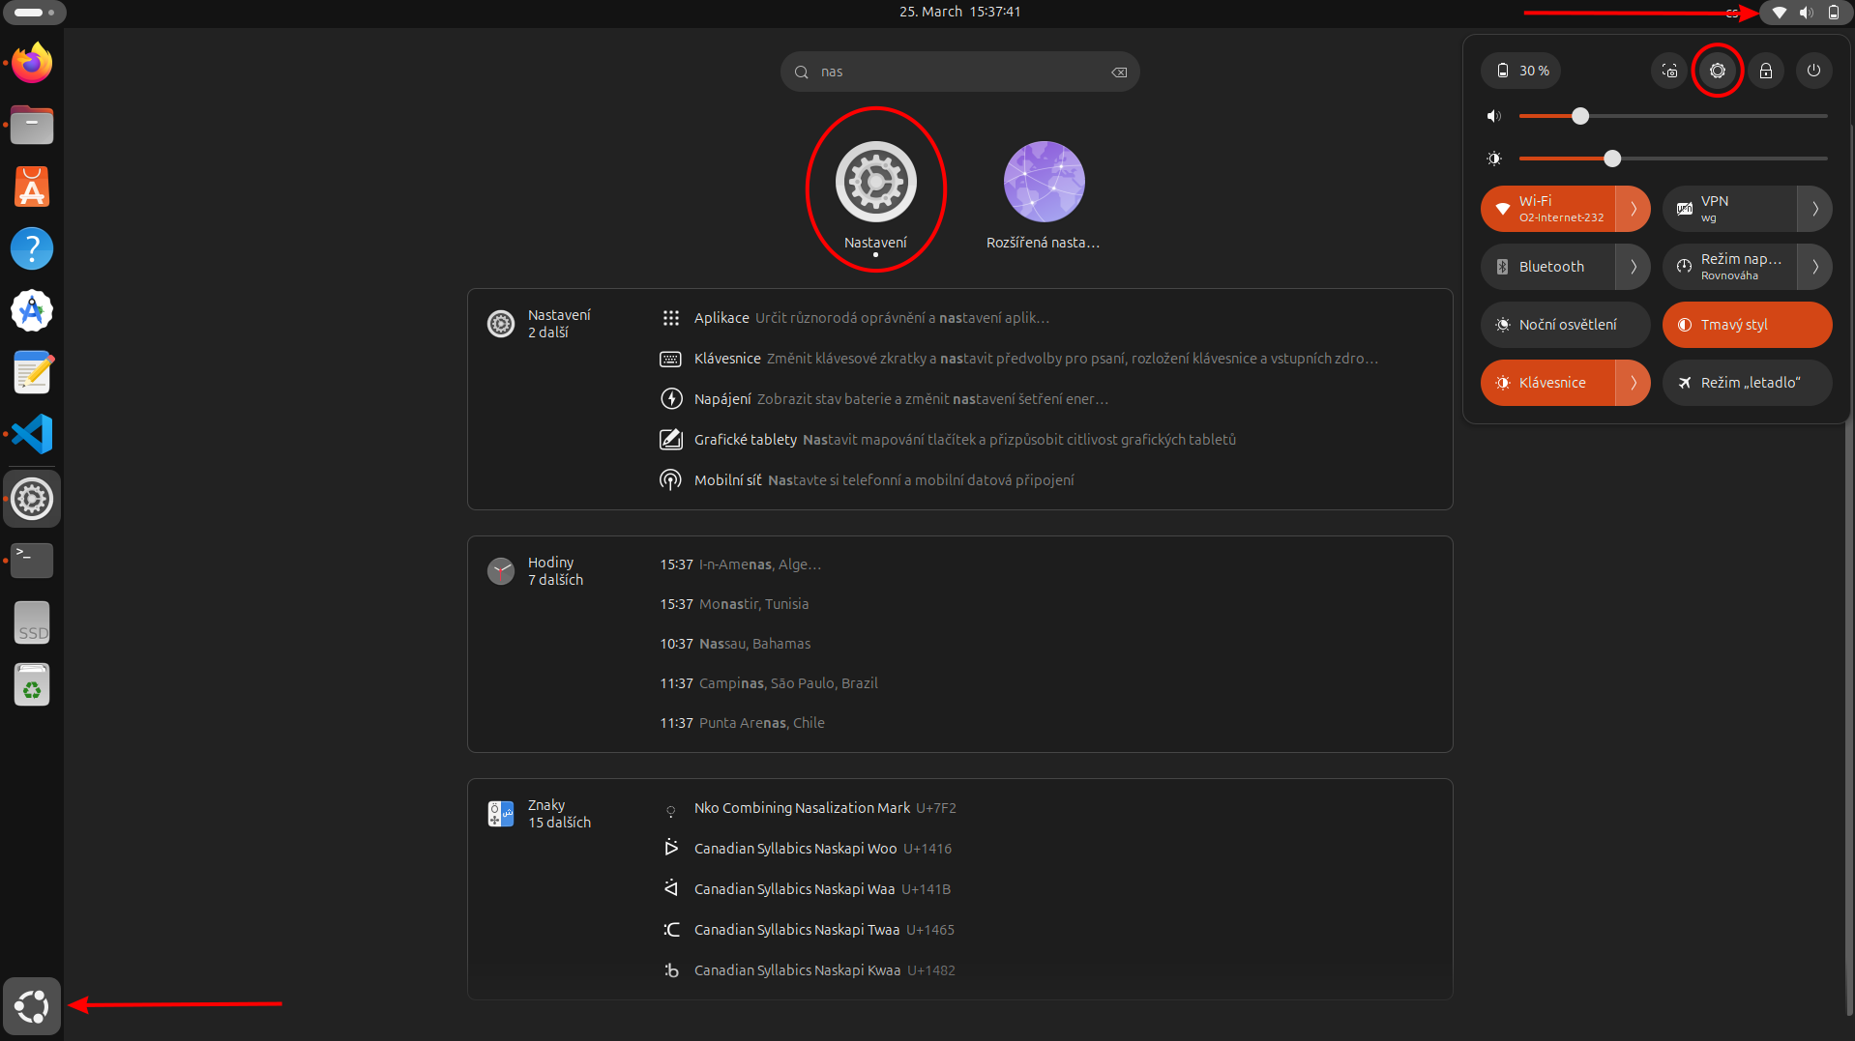The width and height of the screenshot is (1855, 1041).
Task: Click the lock screen icon
Action: pos(1766,71)
